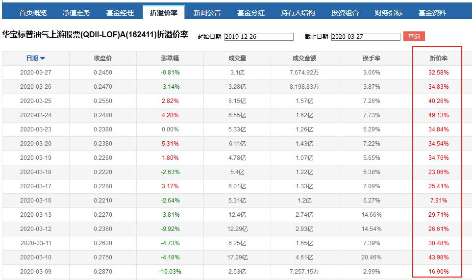The height and width of the screenshot is (280, 472).
Task: Click the 32.58% discount rate value
Action: 439,73
